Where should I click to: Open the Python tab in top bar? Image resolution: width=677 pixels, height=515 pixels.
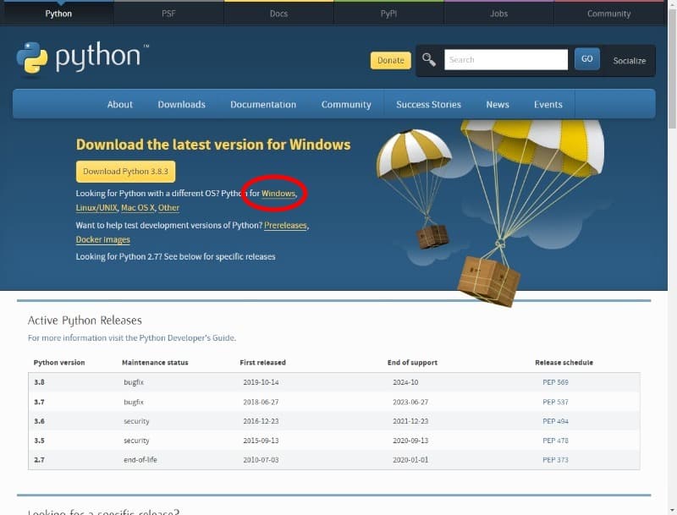58,14
